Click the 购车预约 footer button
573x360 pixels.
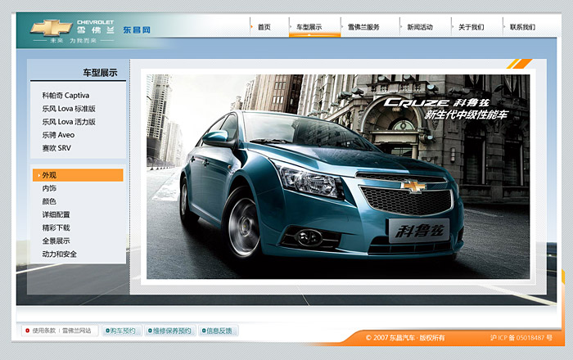click(x=121, y=331)
